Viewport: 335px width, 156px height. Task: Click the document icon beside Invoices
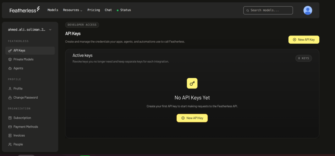(x=10, y=136)
